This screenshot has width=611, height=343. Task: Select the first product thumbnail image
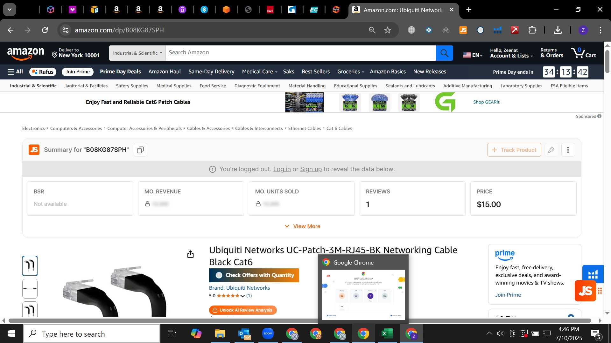(30, 266)
